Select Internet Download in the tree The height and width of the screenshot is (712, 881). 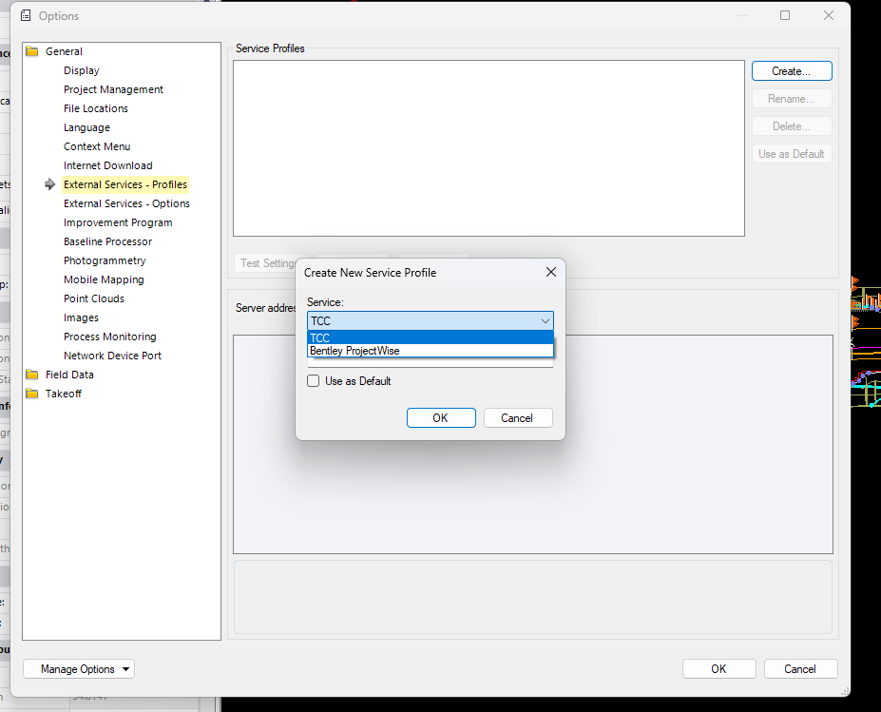pos(108,165)
